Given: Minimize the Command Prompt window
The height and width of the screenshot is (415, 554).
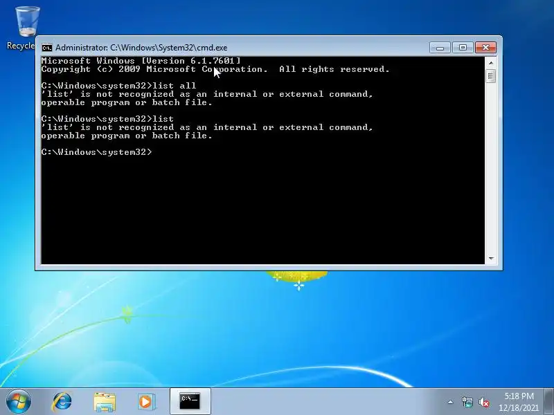Looking at the screenshot, I should (440, 47).
